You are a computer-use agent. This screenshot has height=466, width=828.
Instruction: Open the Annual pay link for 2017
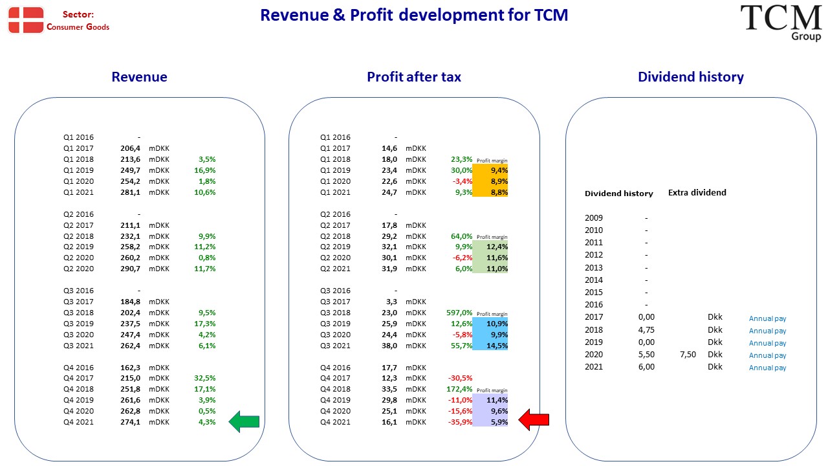[x=768, y=318]
